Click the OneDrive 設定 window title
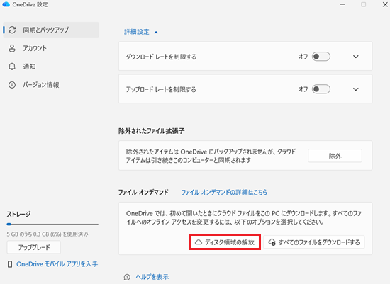390x284 pixels. [30, 4]
